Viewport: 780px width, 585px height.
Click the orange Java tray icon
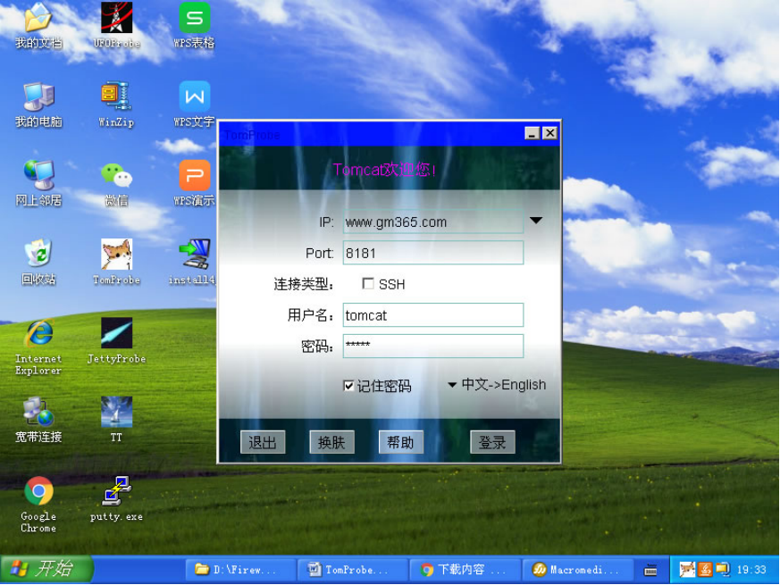tap(705, 570)
